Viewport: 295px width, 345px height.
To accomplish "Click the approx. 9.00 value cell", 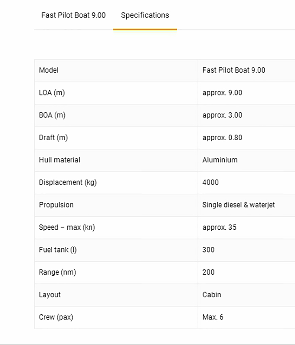I will (x=222, y=93).
